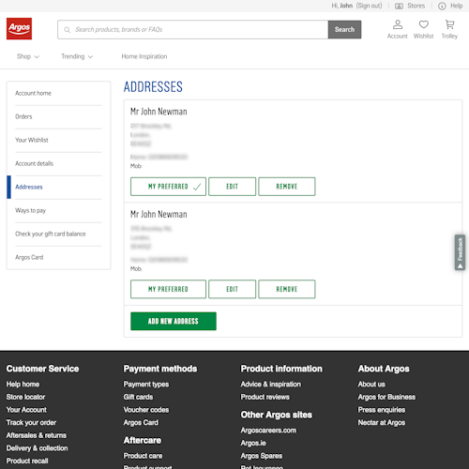This screenshot has height=469, width=469.
Task: Click the ADDRESSES page heading
Action: coord(153,87)
